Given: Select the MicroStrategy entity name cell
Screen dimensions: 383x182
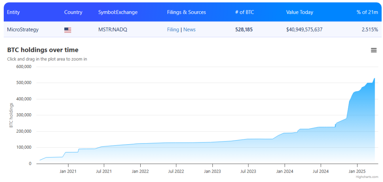Looking at the screenshot, I should coord(23,30).
